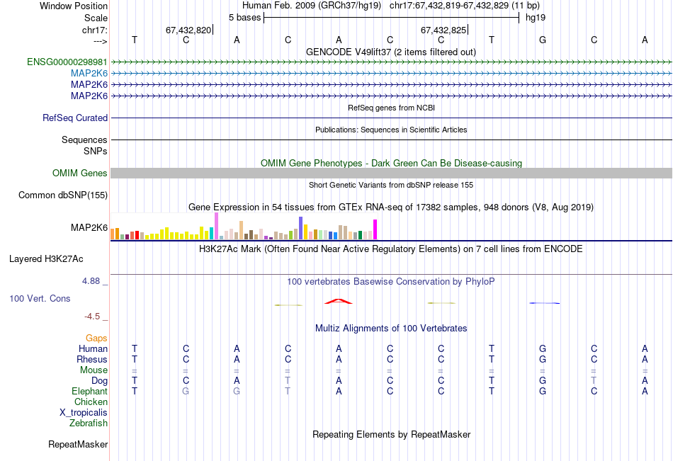Open the RefSeq Curated track label

75,118
